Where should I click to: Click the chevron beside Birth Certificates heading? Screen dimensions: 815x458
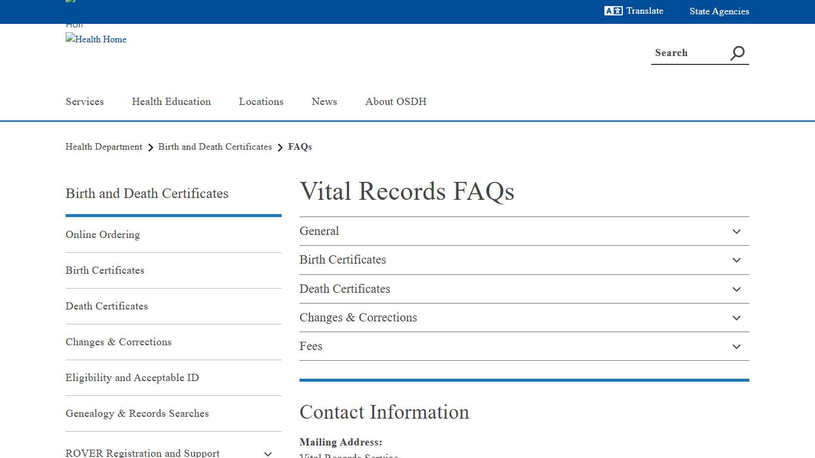[x=736, y=260]
